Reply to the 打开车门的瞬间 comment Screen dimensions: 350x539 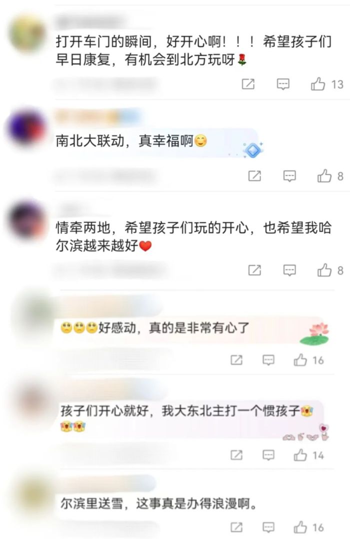point(283,84)
